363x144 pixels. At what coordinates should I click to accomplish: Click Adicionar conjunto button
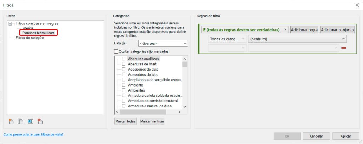[x=337, y=30]
